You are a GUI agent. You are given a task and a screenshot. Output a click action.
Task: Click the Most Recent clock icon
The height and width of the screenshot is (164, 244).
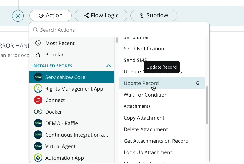[x=38, y=43]
